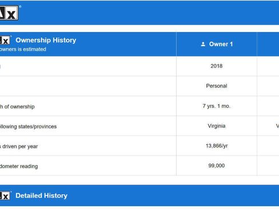
Task: Click the 'driven per year' row label
Action: (19, 146)
